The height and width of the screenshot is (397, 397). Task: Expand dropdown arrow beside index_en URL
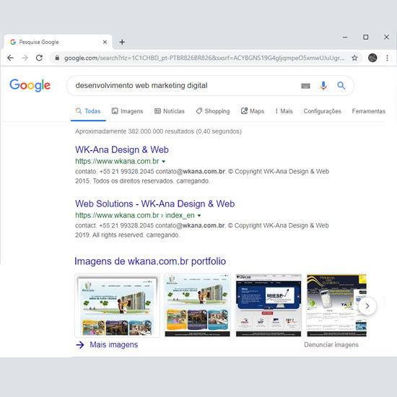[x=199, y=216]
